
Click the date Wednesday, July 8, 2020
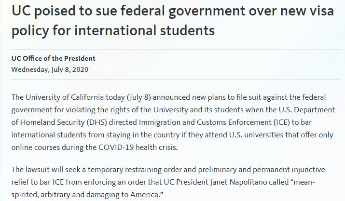pos(50,69)
